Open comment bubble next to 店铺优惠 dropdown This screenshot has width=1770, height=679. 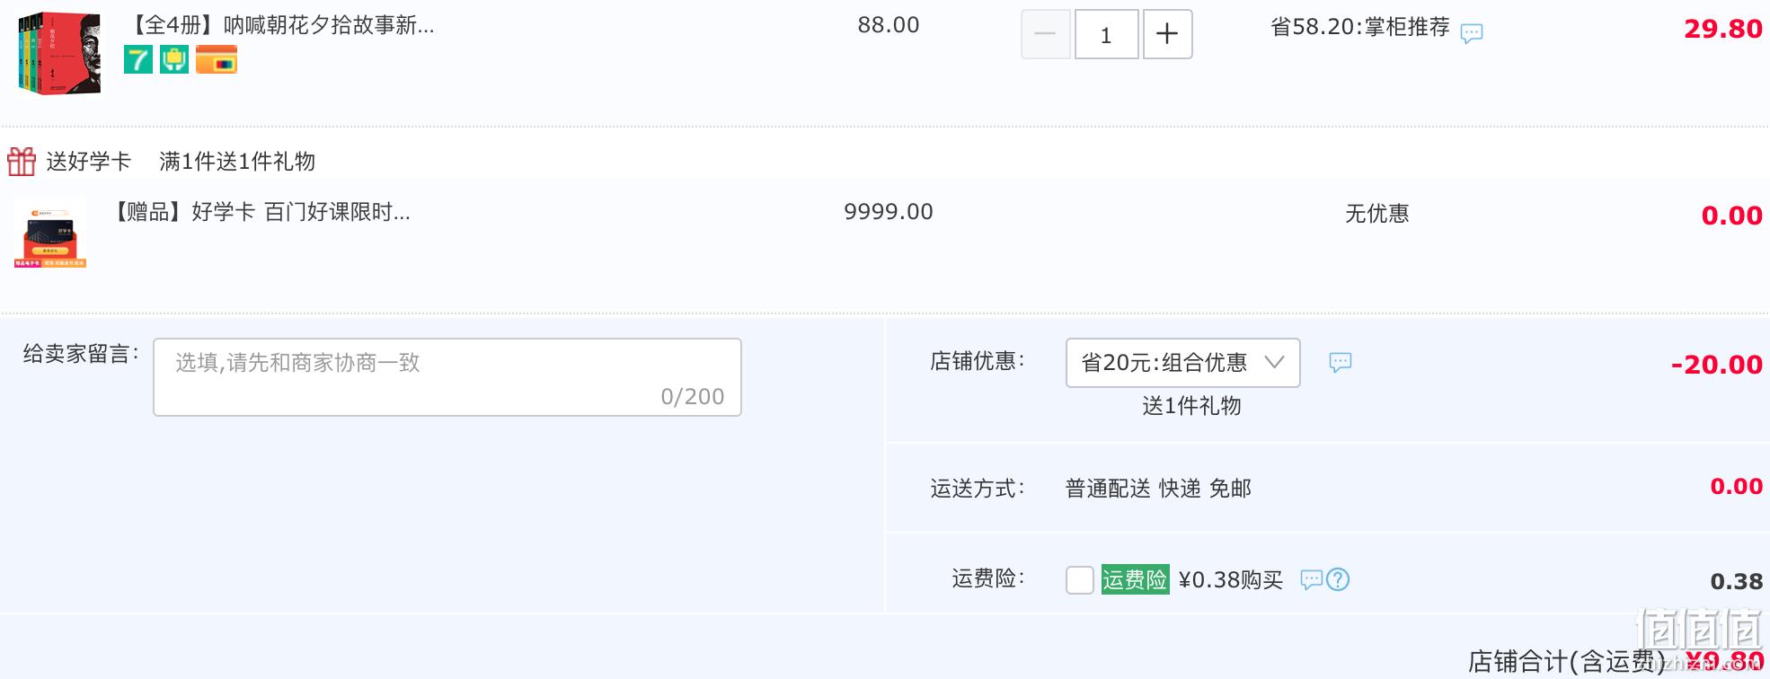click(1341, 362)
